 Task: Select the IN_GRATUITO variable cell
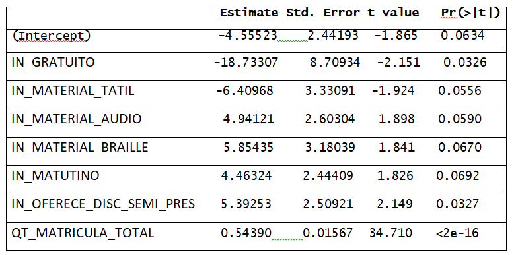[53, 62]
